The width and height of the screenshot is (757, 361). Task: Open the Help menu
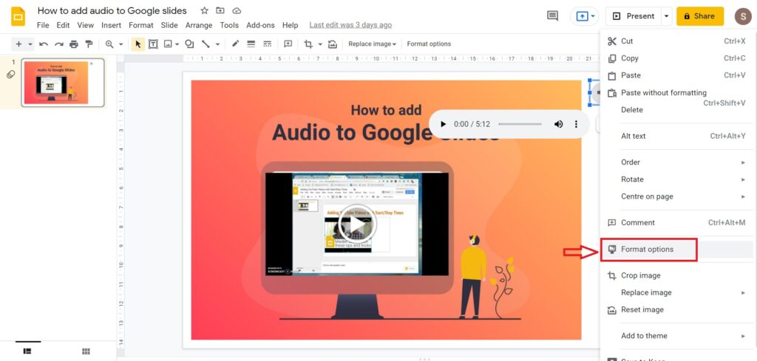290,25
